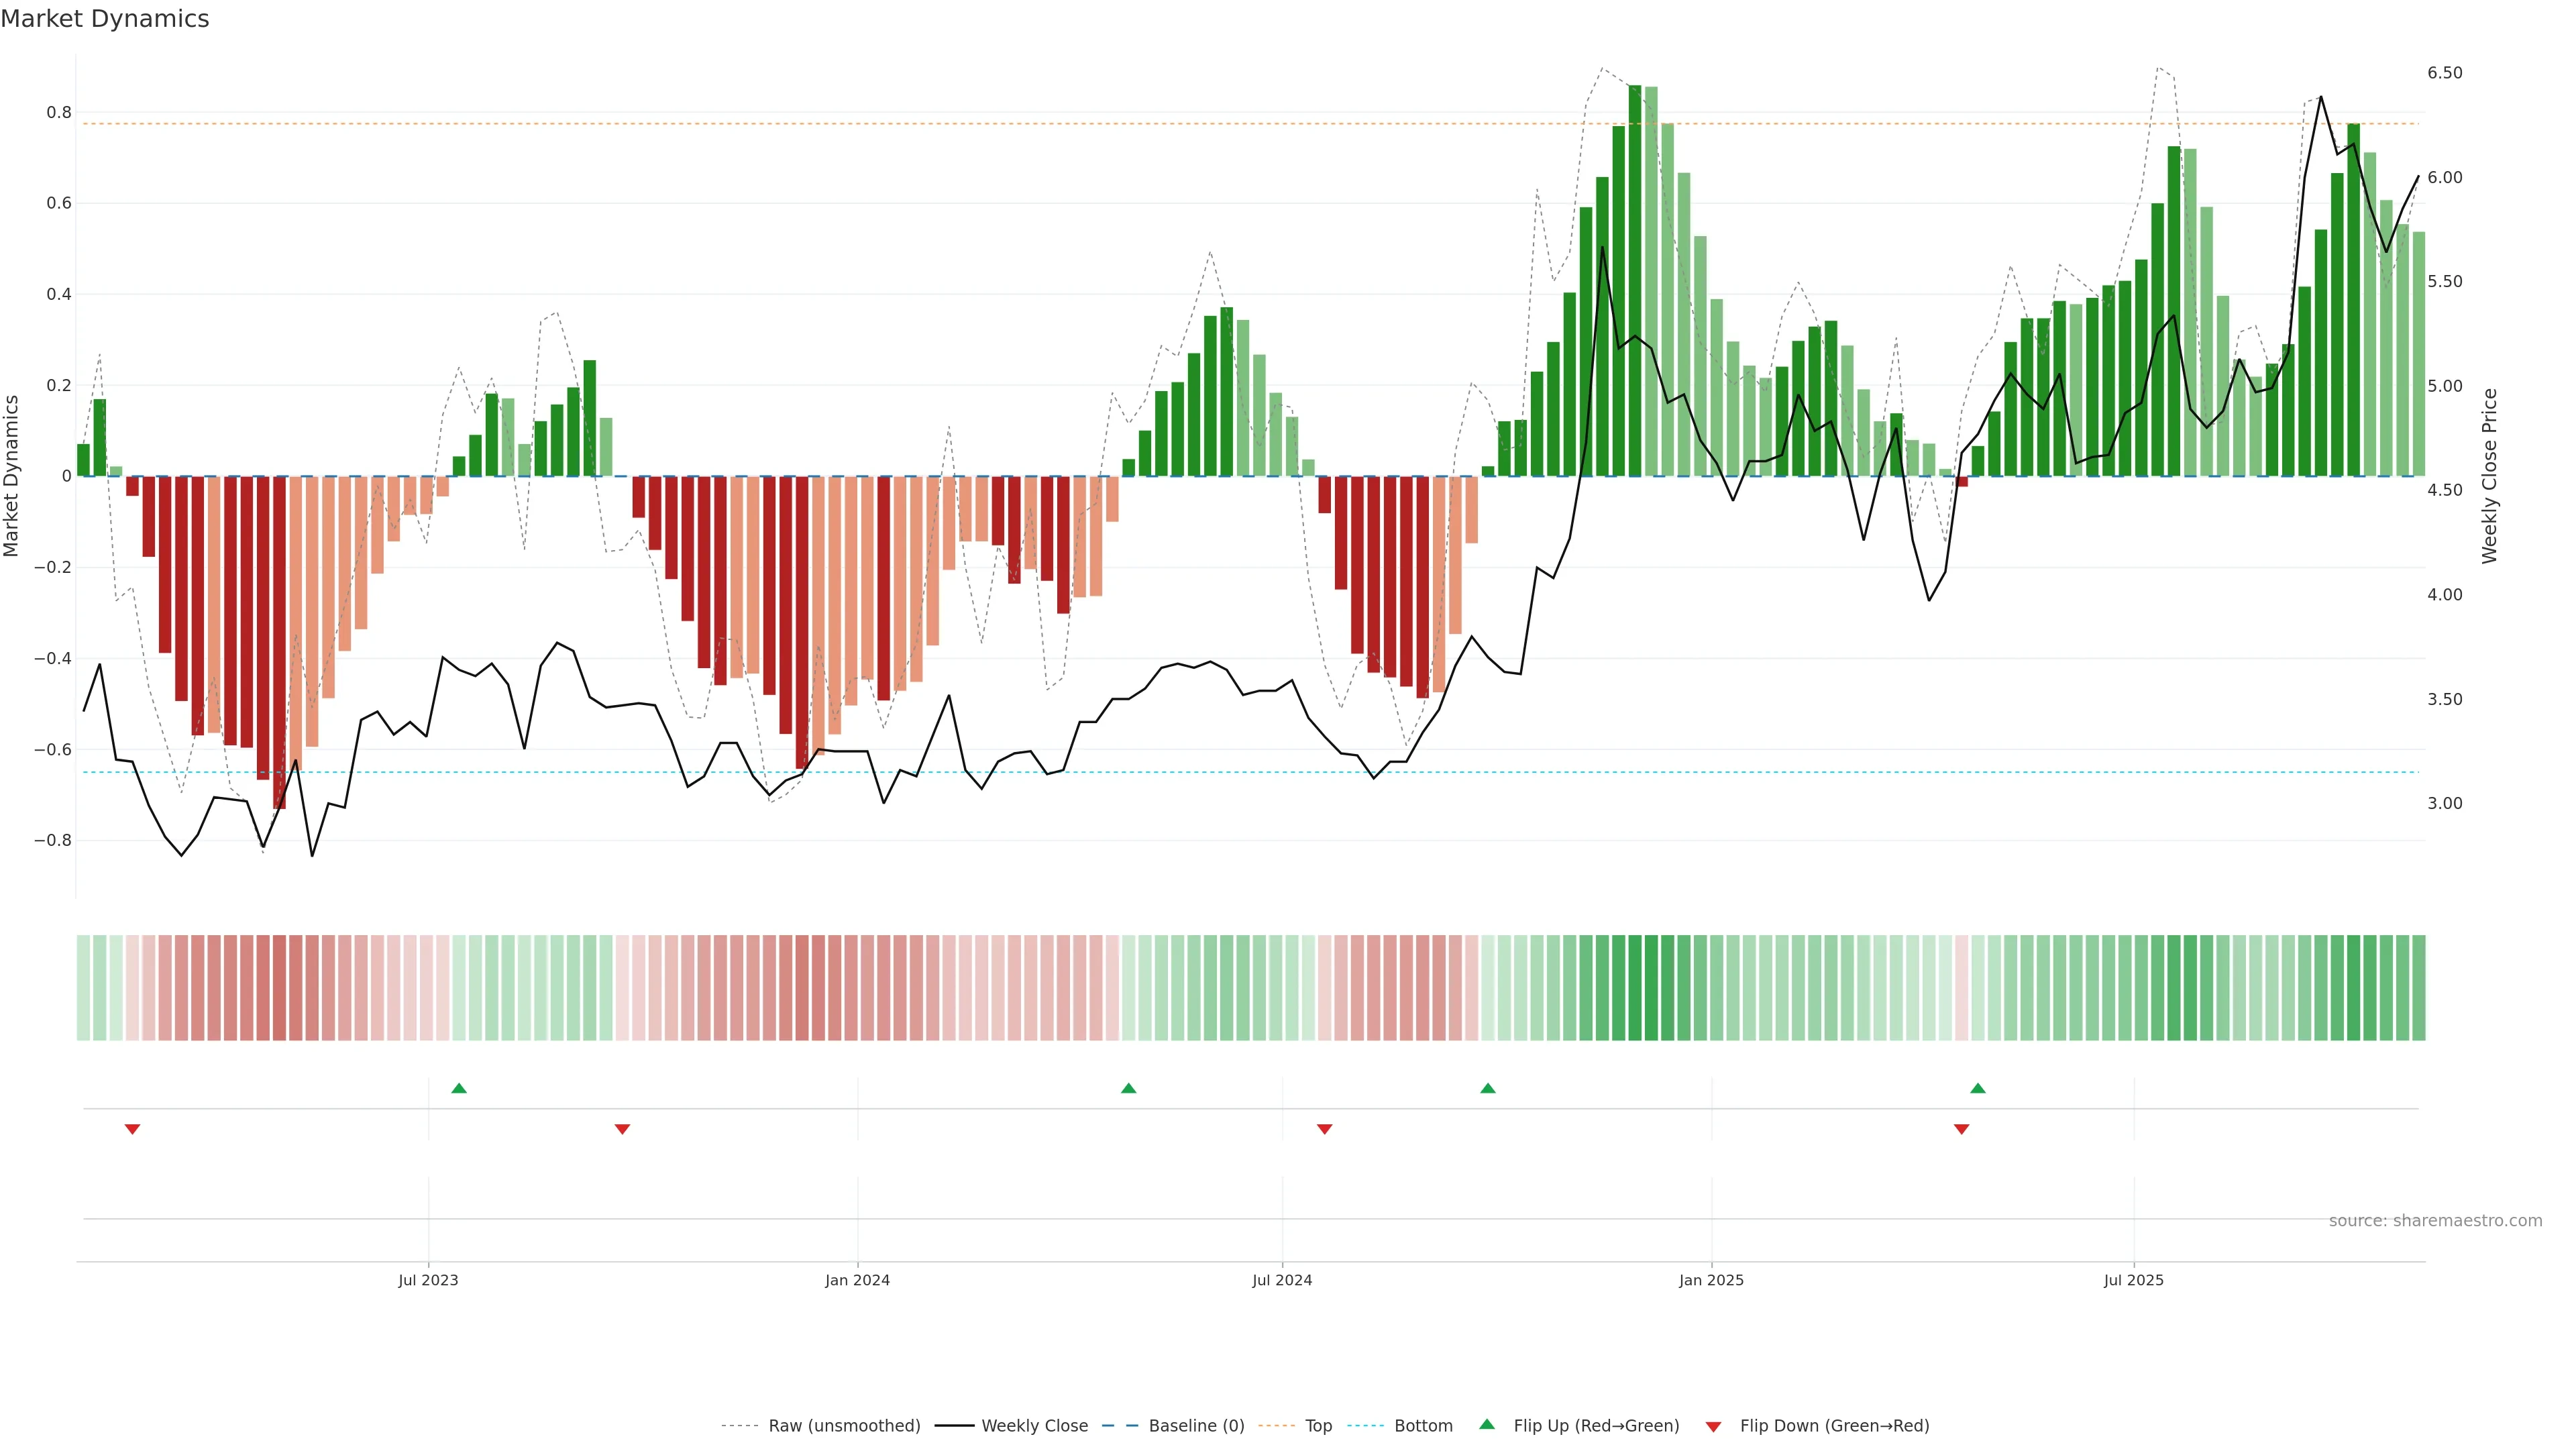The image size is (2576, 1449).
Task: Click the red flip-down triangle just after Jul 2024
Action: click(x=1325, y=1129)
